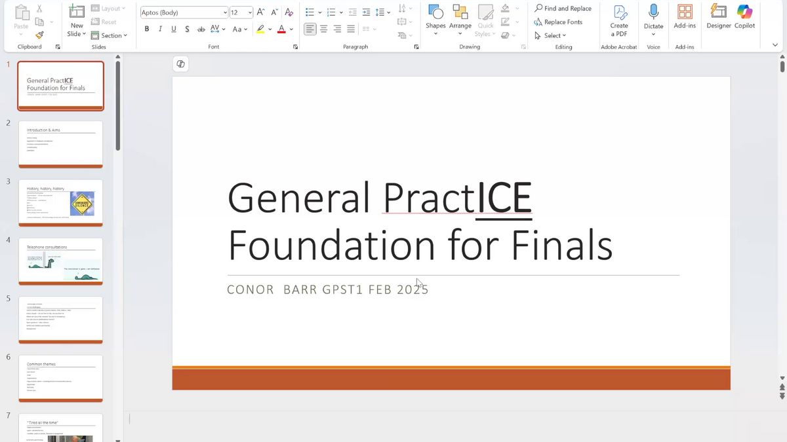Increase font size with the larger A
The width and height of the screenshot is (787, 442).
pyautogui.click(x=260, y=12)
